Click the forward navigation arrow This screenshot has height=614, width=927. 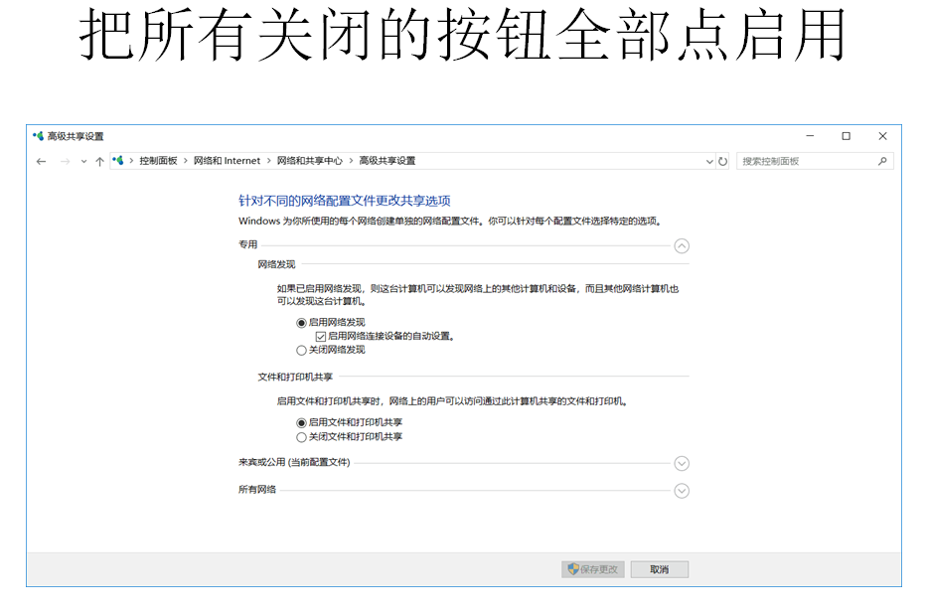[65, 161]
